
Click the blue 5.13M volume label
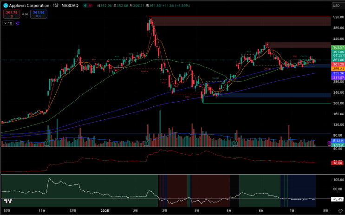pyautogui.click(x=338, y=141)
